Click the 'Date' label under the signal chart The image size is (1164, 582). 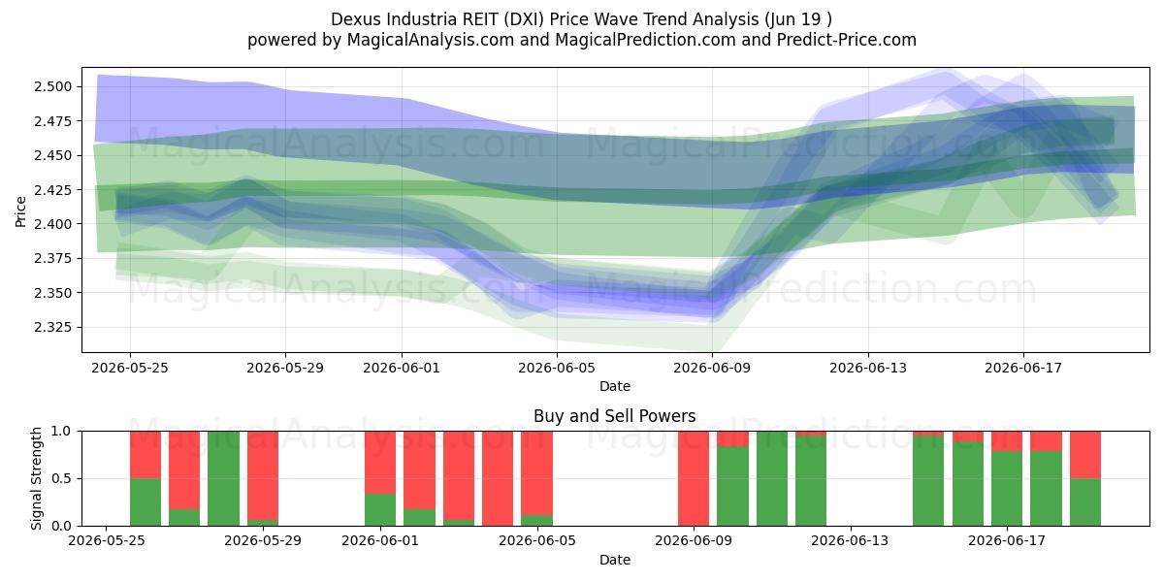pos(615,560)
